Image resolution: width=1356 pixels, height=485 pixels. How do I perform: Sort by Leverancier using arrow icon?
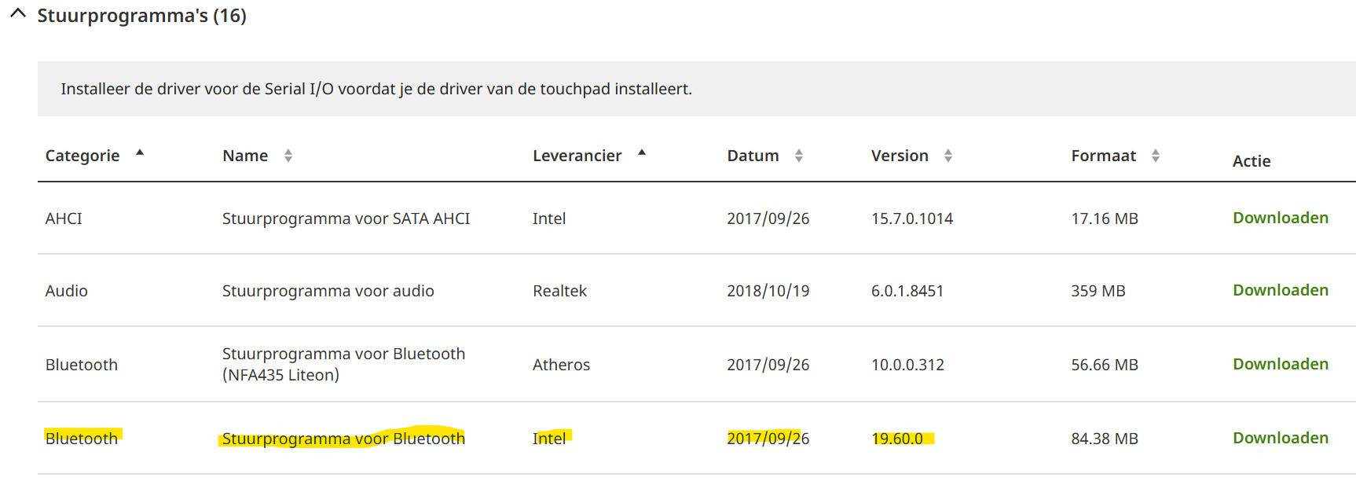[642, 153]
